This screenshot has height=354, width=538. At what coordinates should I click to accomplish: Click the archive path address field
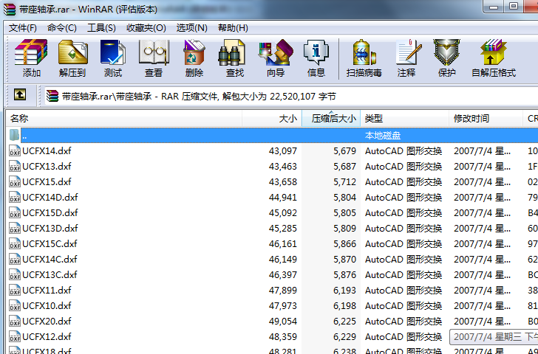tap(292, 96)
